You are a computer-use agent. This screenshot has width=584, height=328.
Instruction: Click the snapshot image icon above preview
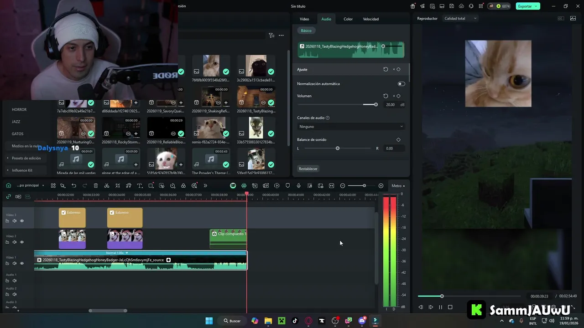[573, 19]
